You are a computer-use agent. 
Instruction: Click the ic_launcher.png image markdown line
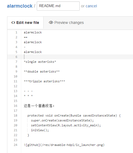64,145
